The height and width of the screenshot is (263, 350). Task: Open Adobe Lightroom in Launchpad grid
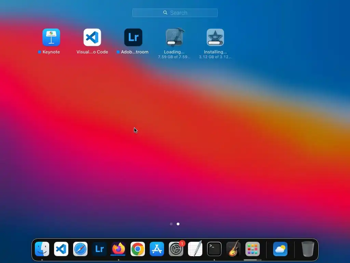(x=133, y=37)
